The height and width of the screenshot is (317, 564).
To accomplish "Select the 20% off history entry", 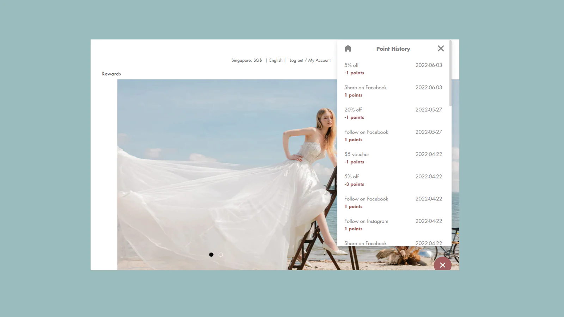I will (x=393, y=113).
